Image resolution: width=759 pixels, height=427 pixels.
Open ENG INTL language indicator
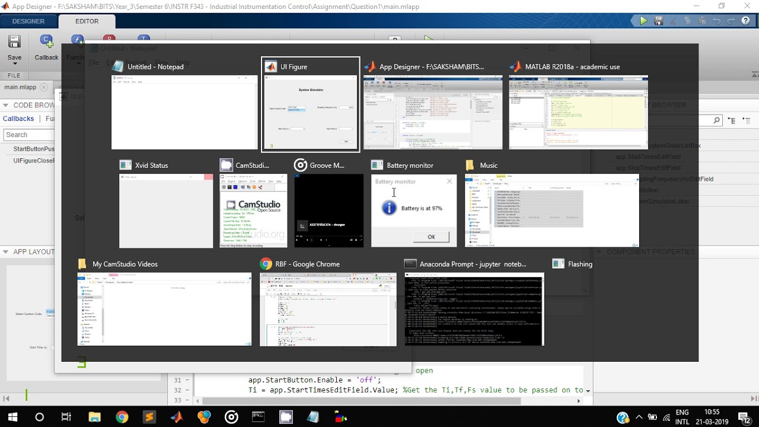[683, 417]
